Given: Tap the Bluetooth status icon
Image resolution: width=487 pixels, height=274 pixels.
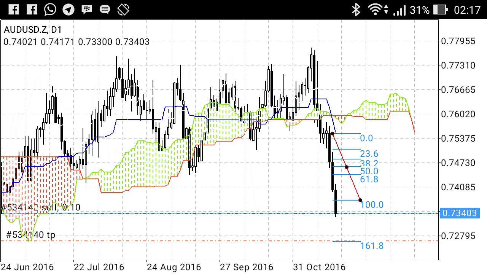Looking at the screenshot, I should pos(356,10).
